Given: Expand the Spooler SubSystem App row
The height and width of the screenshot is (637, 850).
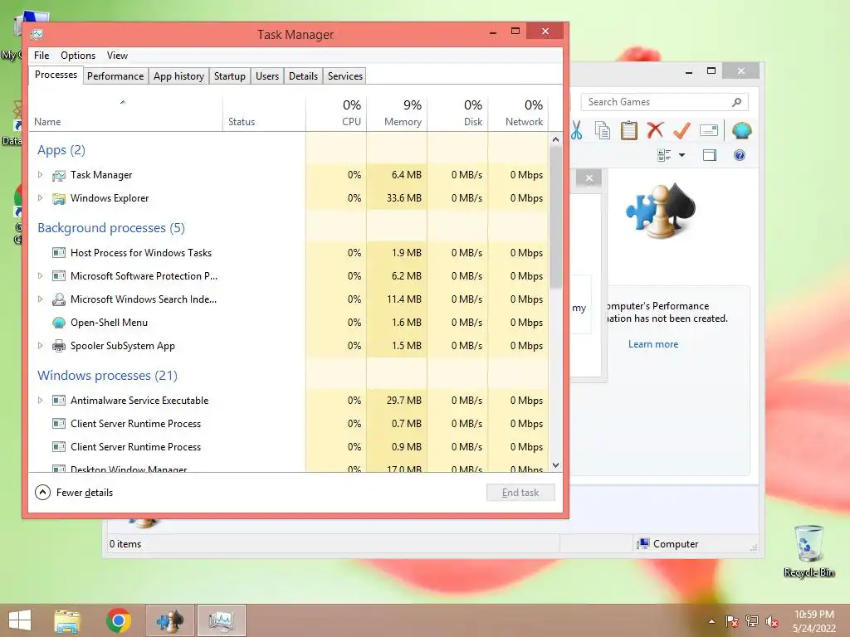Looking at the screenshot, I should (40, 346).
